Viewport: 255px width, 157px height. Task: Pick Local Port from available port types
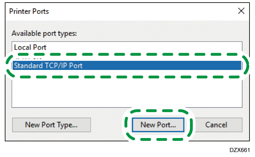click(x=30, y=47)
